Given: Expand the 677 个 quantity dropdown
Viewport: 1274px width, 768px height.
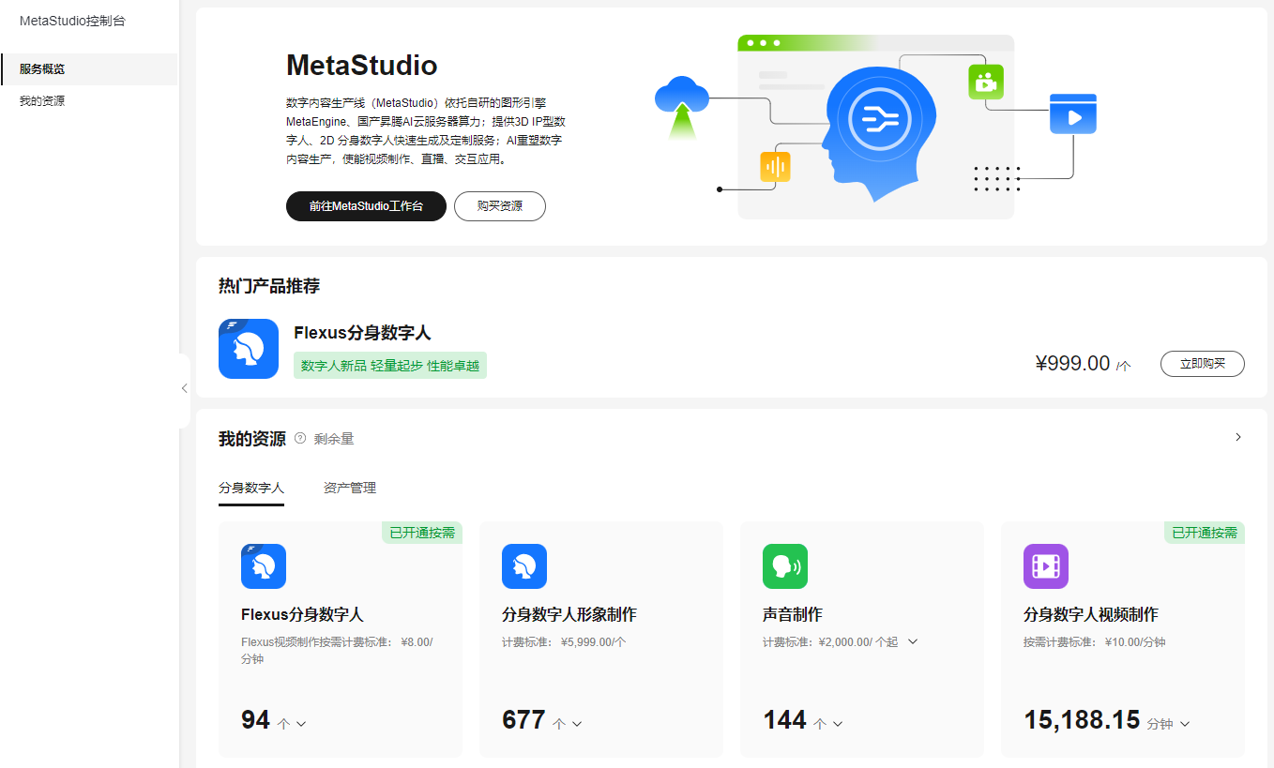Looking at the screenshot, I should [x=577, y=724].
